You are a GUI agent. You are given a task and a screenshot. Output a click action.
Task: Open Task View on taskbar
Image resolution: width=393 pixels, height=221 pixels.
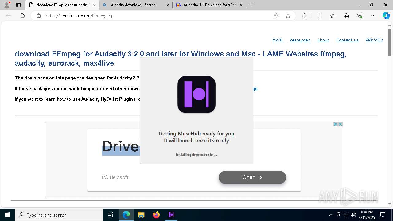pyautogui.click(x=111, y=215)
